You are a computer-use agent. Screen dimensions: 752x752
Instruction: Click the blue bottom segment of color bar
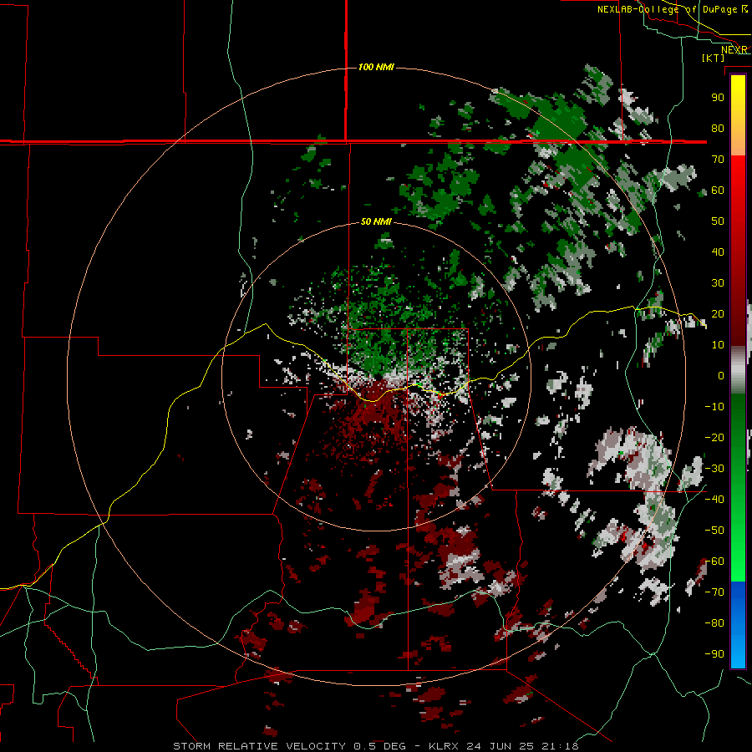pyautogui.click(x=738, y=625)
